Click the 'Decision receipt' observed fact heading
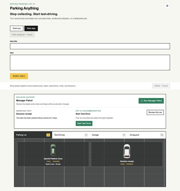 point(24,114)
